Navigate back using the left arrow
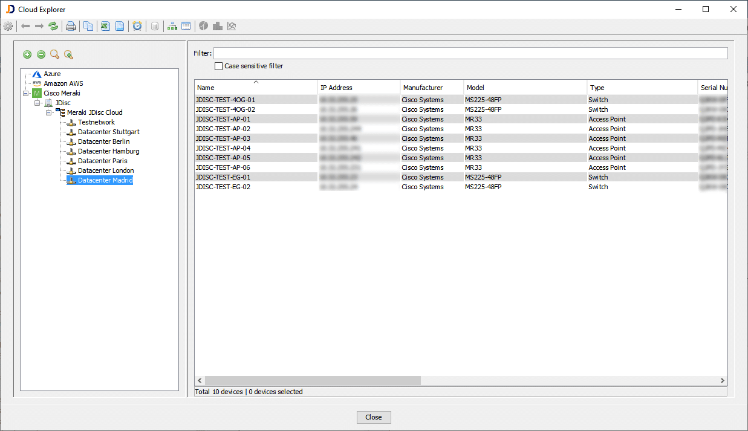This screenshot has width=748, height=431. [25, 26]
